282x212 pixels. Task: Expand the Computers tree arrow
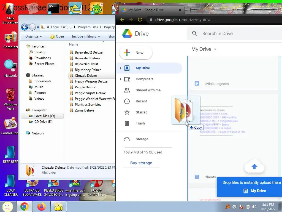[121, 79]
